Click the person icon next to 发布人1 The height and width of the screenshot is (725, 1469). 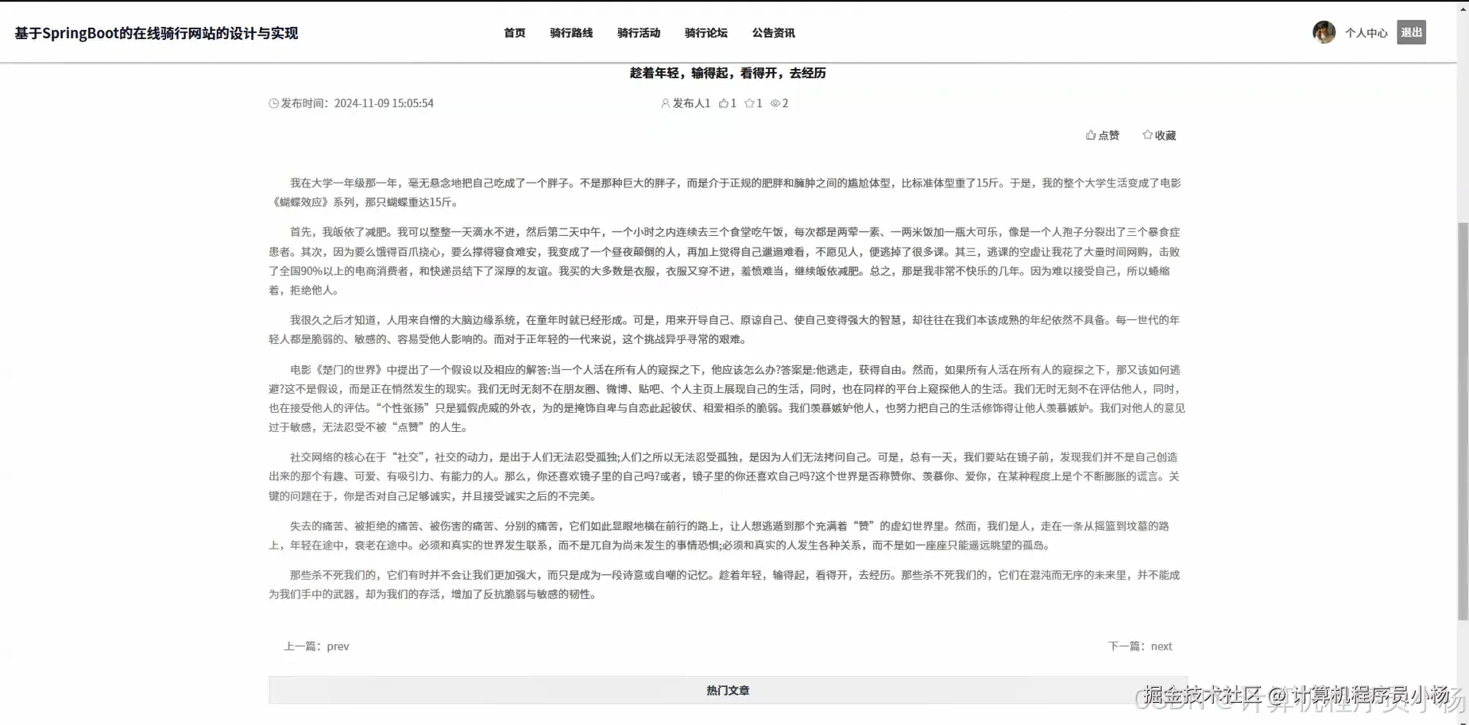pos(664,102)
